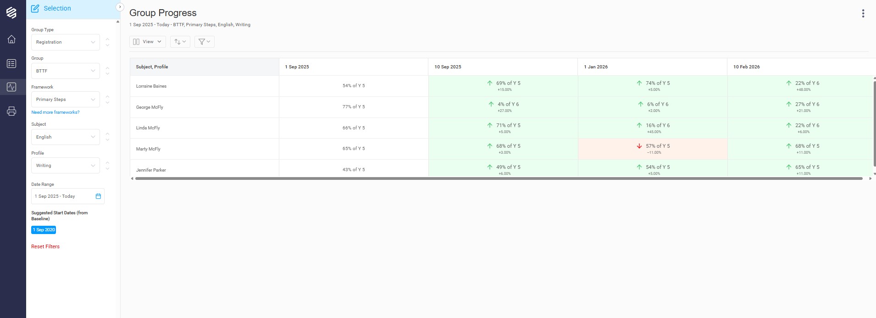Select the Jennifer Parker row name
876x318 pixels.
[151, 170]
